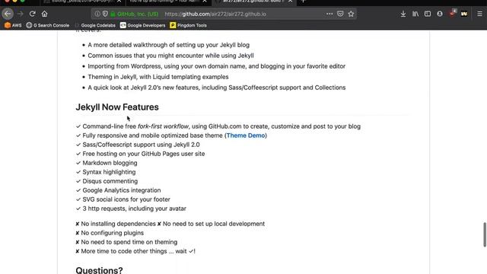Close the air272.github.io tab
This screenshot has width=487, height=274.
290,2
